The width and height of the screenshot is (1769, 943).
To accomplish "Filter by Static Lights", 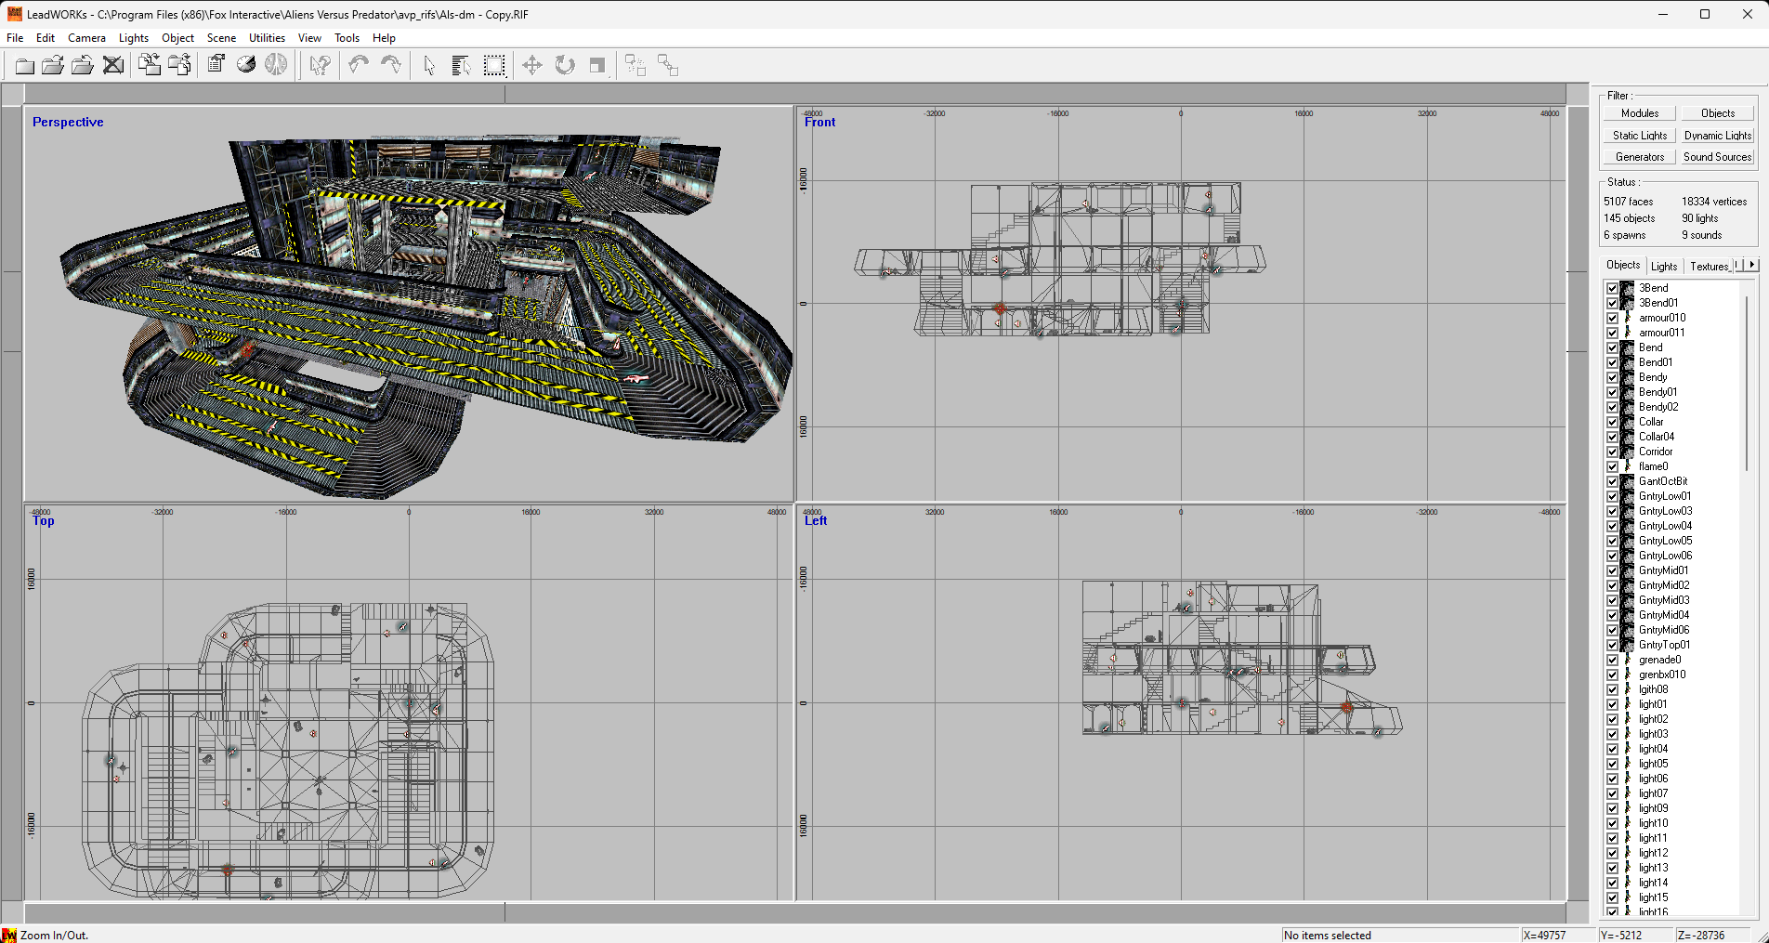I will [1640, 136].
